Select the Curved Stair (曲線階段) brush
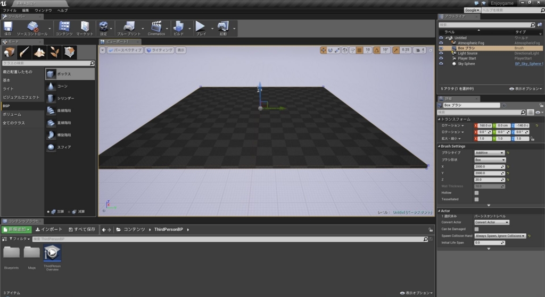This screenshot has height=297, width=545. 70,111
